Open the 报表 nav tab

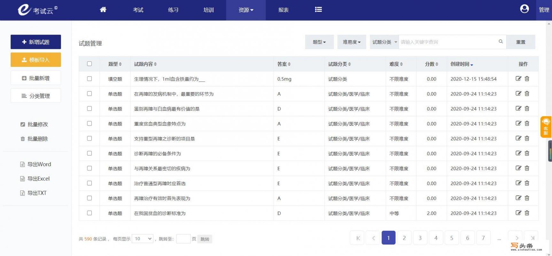[x=284, y=10]
